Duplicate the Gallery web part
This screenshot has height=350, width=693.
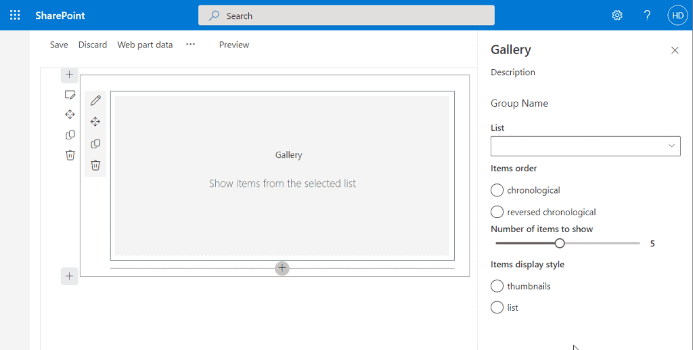coord(95,144)
